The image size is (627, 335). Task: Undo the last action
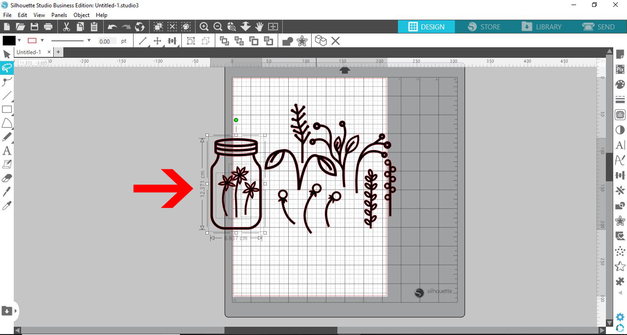112,27
